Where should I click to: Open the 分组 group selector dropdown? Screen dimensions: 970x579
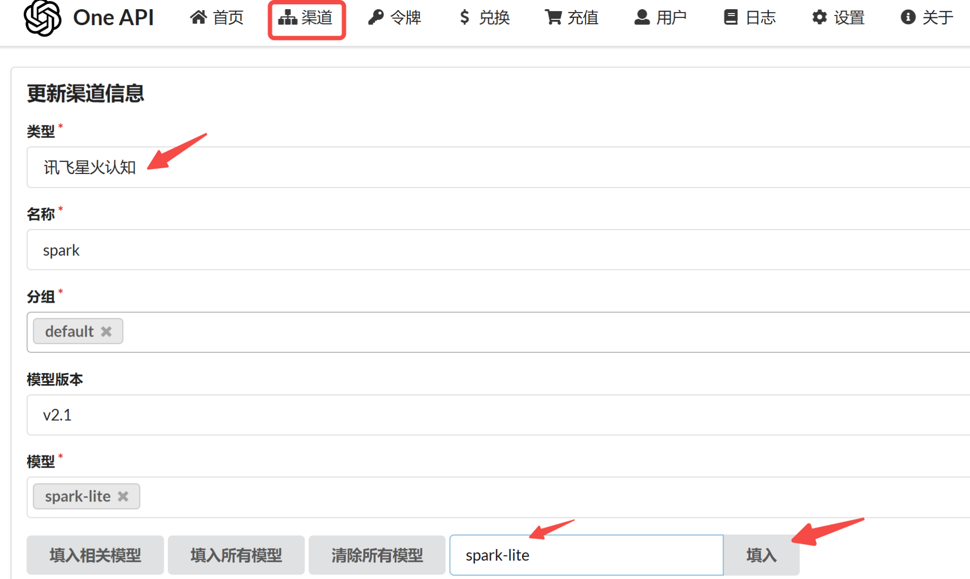tap(498, 332)
